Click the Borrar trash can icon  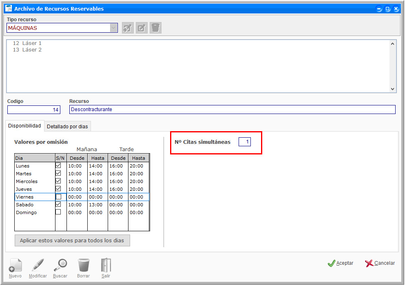point(84,265)
